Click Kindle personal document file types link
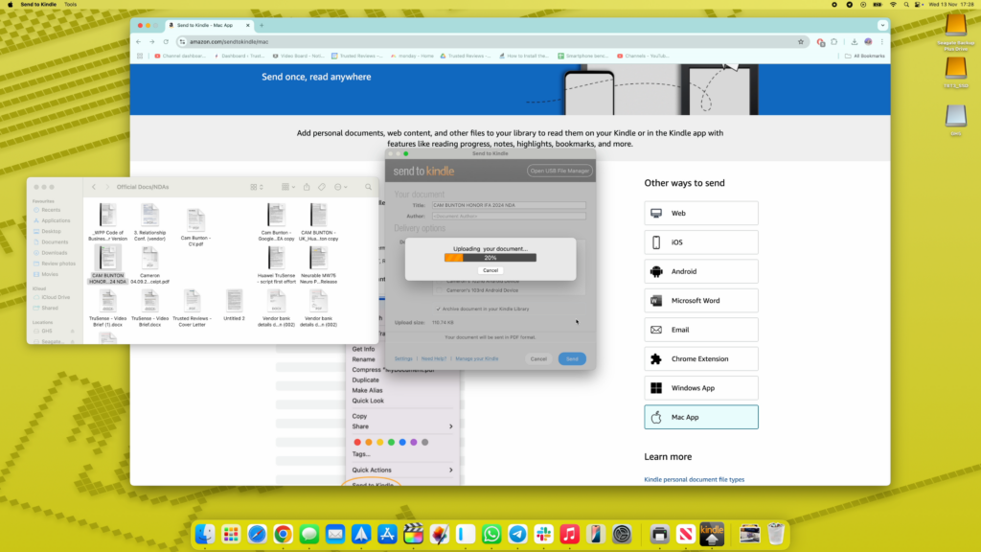 tap(694, 479)
